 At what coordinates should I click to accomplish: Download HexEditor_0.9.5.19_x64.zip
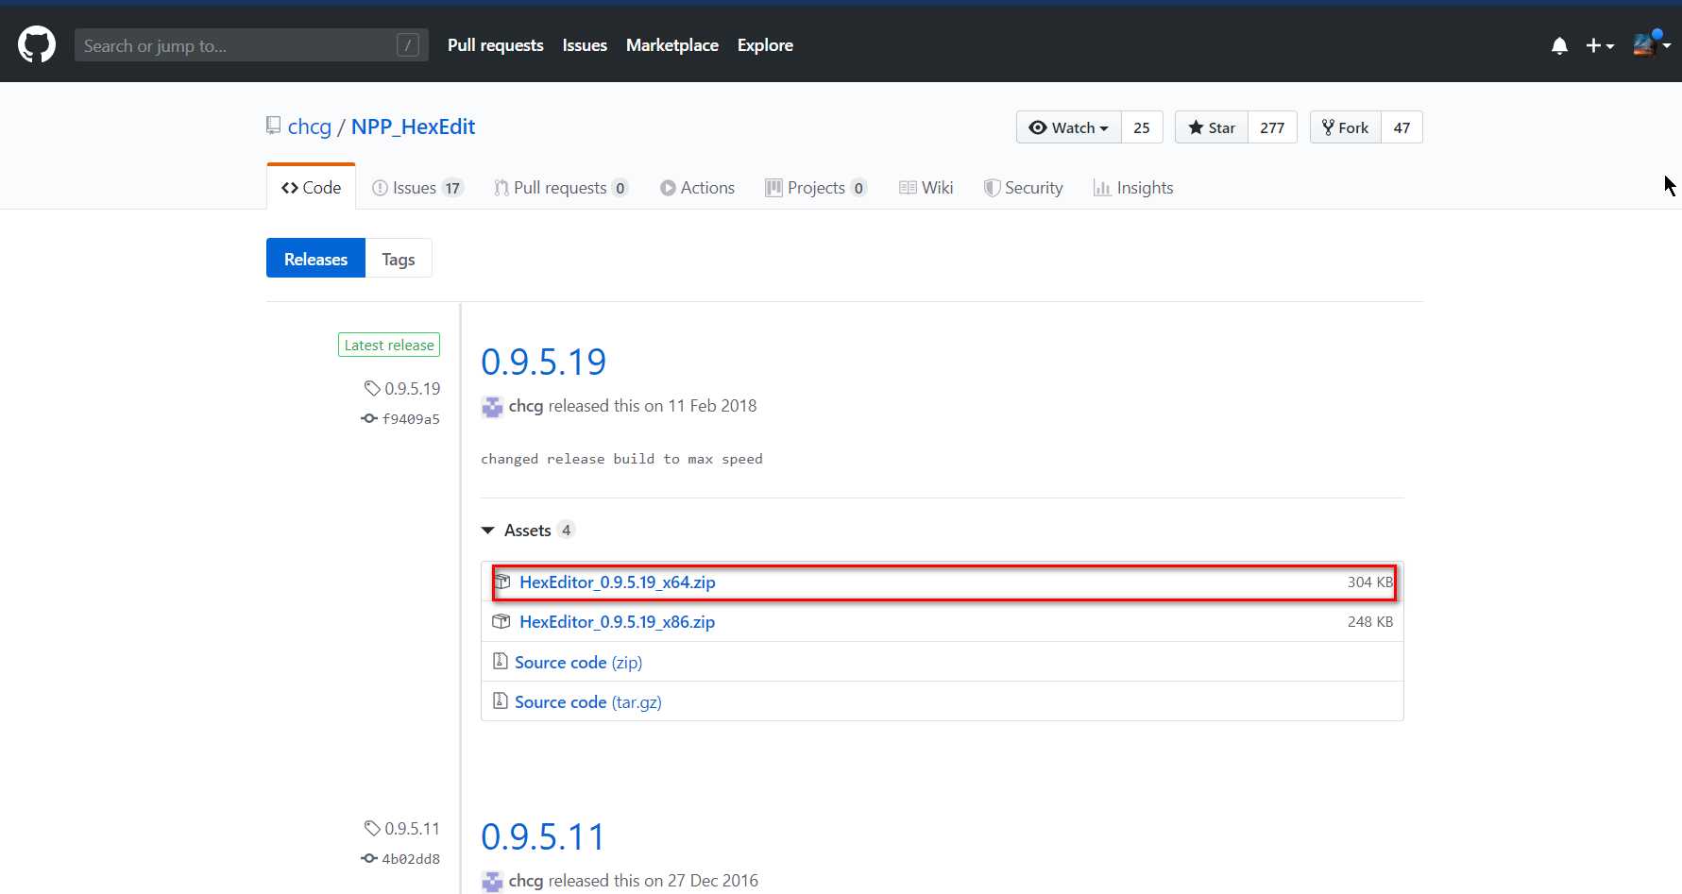[618, 582]
